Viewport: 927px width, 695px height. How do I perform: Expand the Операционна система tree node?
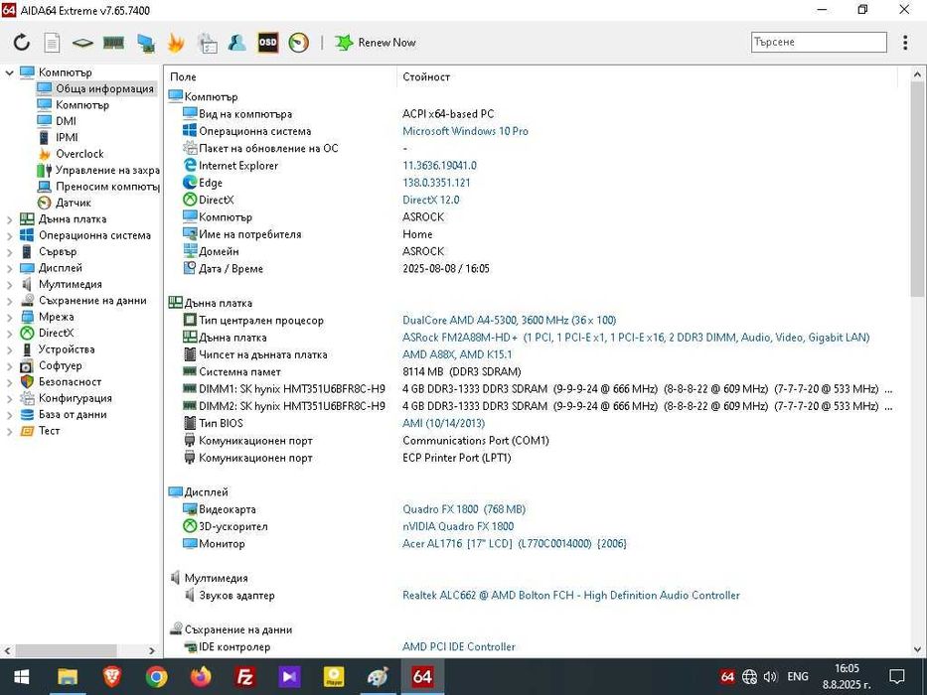click(9, 236)
